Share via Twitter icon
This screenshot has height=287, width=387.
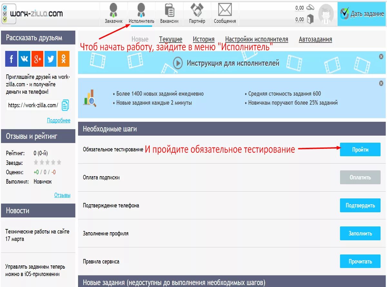point(50,59)
